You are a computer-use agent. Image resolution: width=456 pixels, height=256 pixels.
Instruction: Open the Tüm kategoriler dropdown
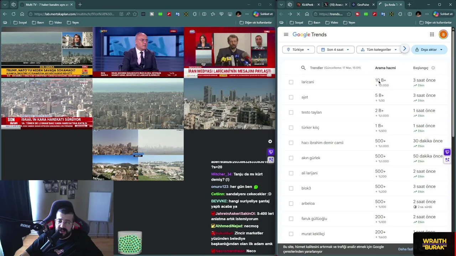coord(379,49)
